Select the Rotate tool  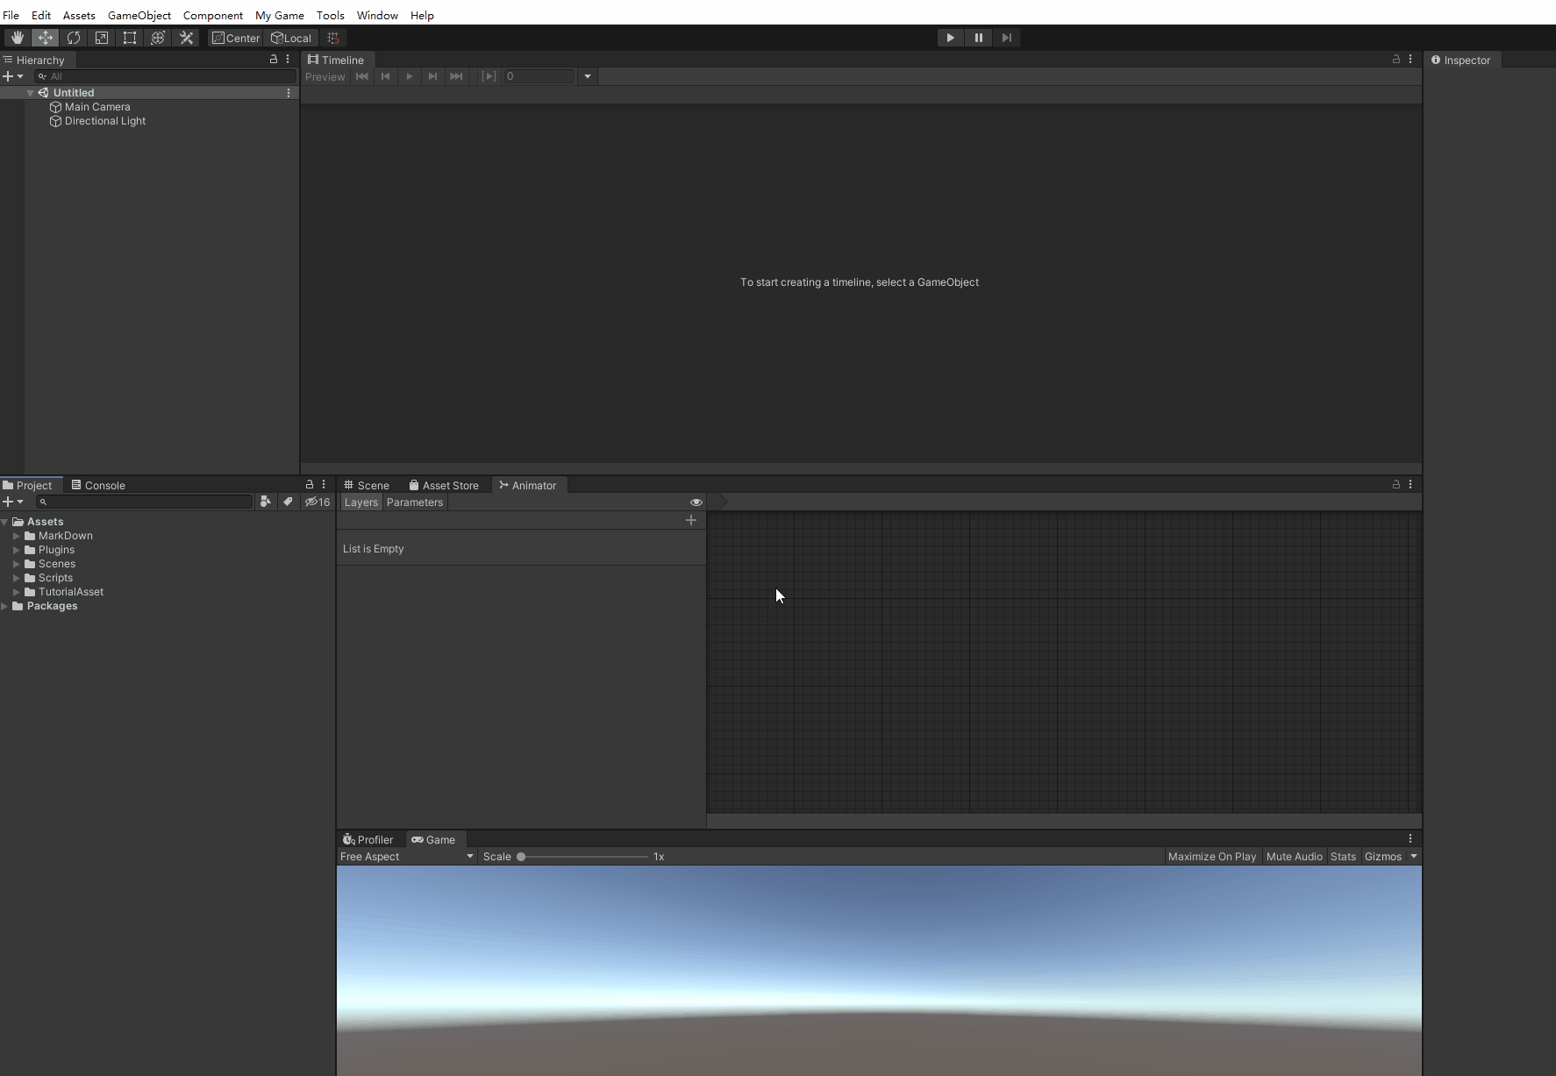[74, 38]
